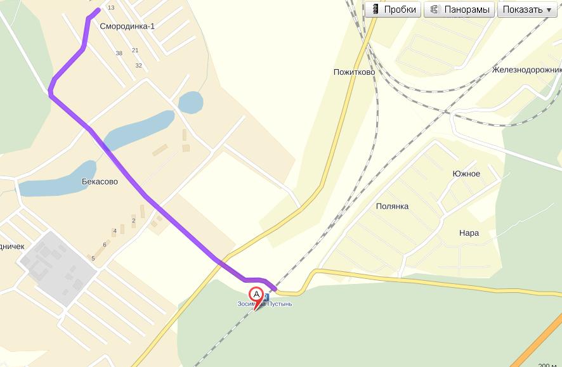The image size is (562, 367).
Task: Toggle the Пробки traffic layer
Action: point(393,9)
